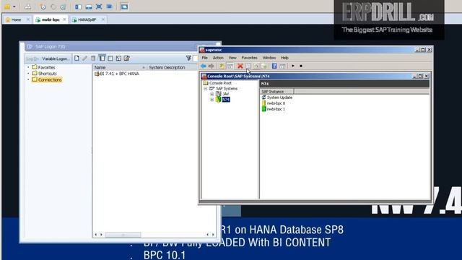Click the tree view icon in SAP Logon toolbar

tap(118, 58)
